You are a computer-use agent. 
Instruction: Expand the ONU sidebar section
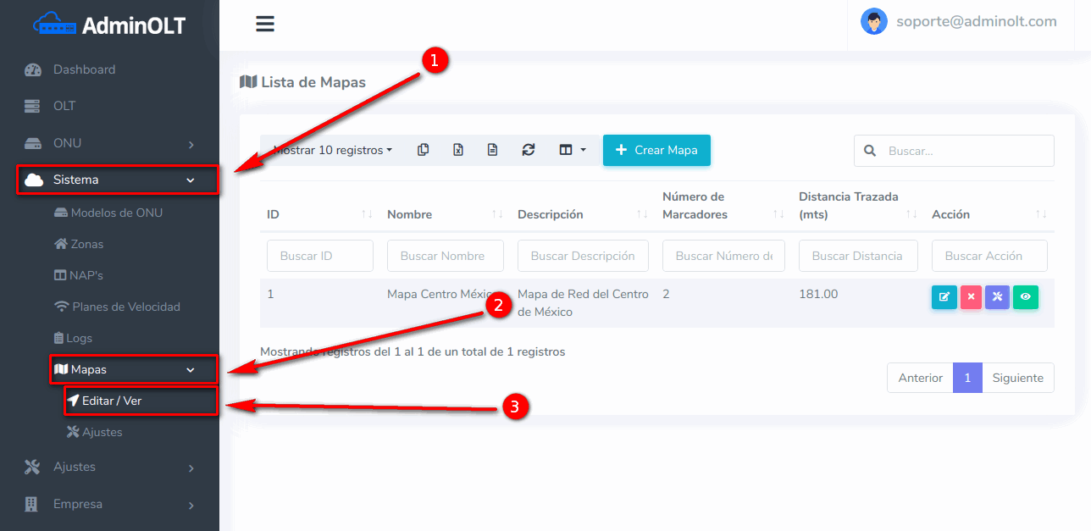coord(110,143)
